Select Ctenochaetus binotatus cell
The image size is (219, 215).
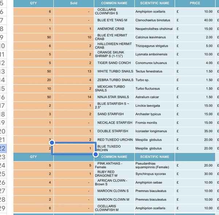[x=155, y=20]
